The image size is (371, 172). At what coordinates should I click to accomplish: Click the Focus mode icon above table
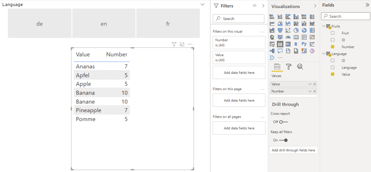coord(182,44)
